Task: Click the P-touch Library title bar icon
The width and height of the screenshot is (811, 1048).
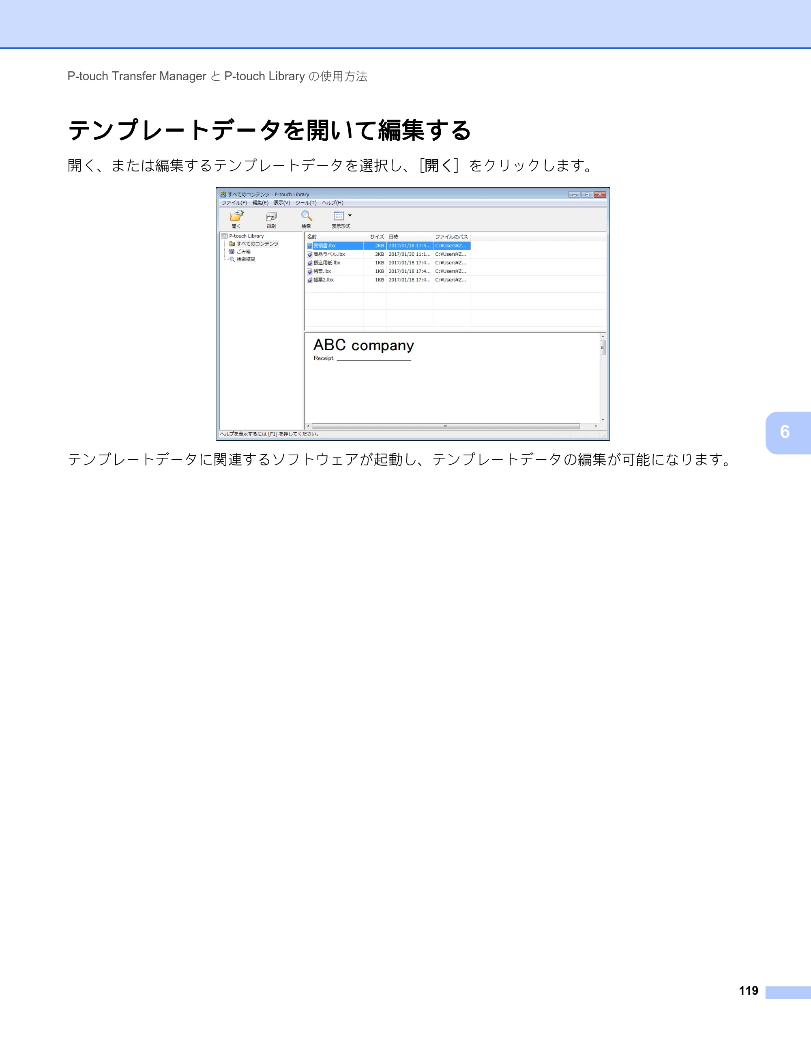Action: (x=223, y=194)
